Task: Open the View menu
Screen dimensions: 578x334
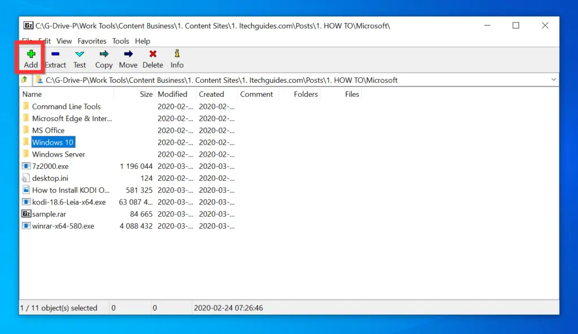Action: 64,41
